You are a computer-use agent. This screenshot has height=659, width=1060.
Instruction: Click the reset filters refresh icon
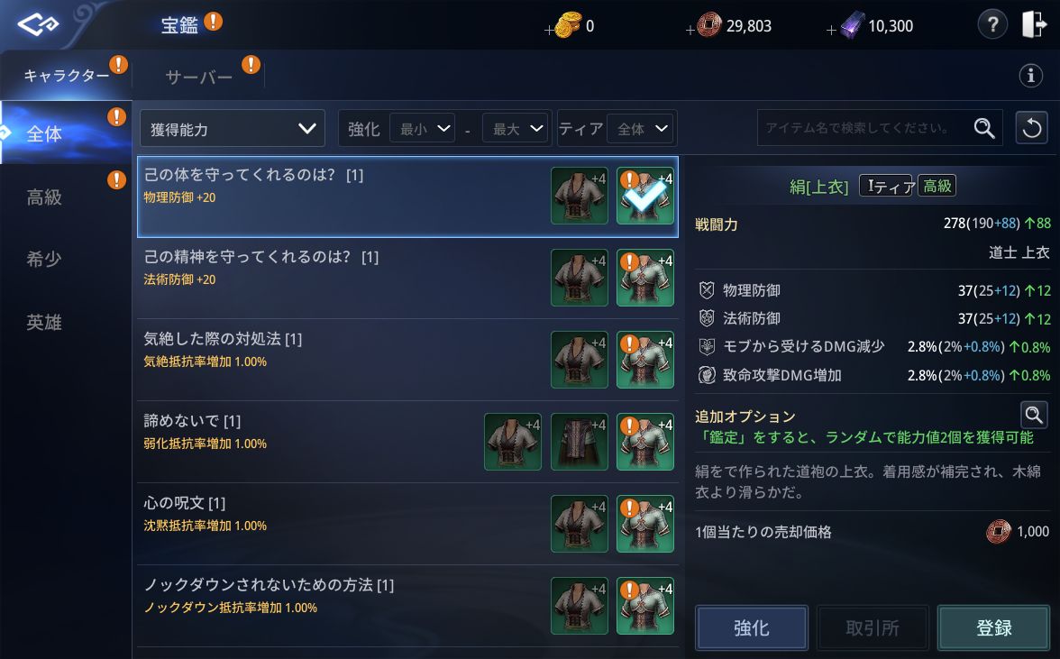(x=1031, y=128)
